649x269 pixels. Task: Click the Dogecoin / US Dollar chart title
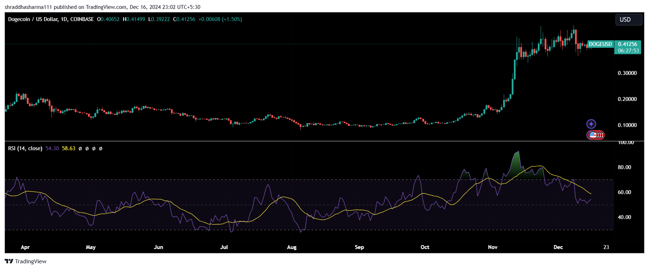click(51, 19)
